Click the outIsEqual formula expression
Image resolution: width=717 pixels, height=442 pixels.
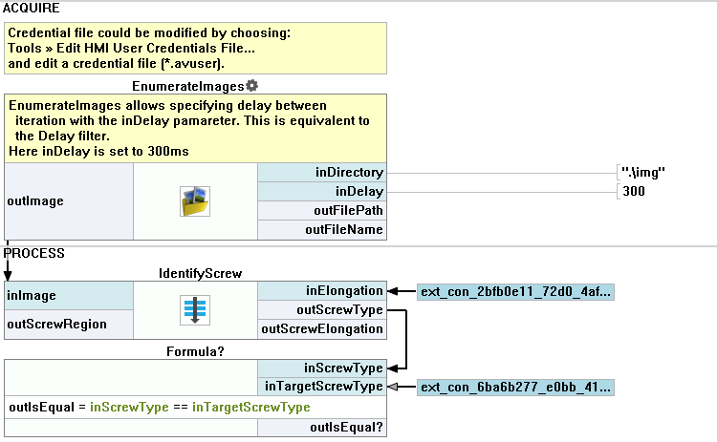(160, 408)
